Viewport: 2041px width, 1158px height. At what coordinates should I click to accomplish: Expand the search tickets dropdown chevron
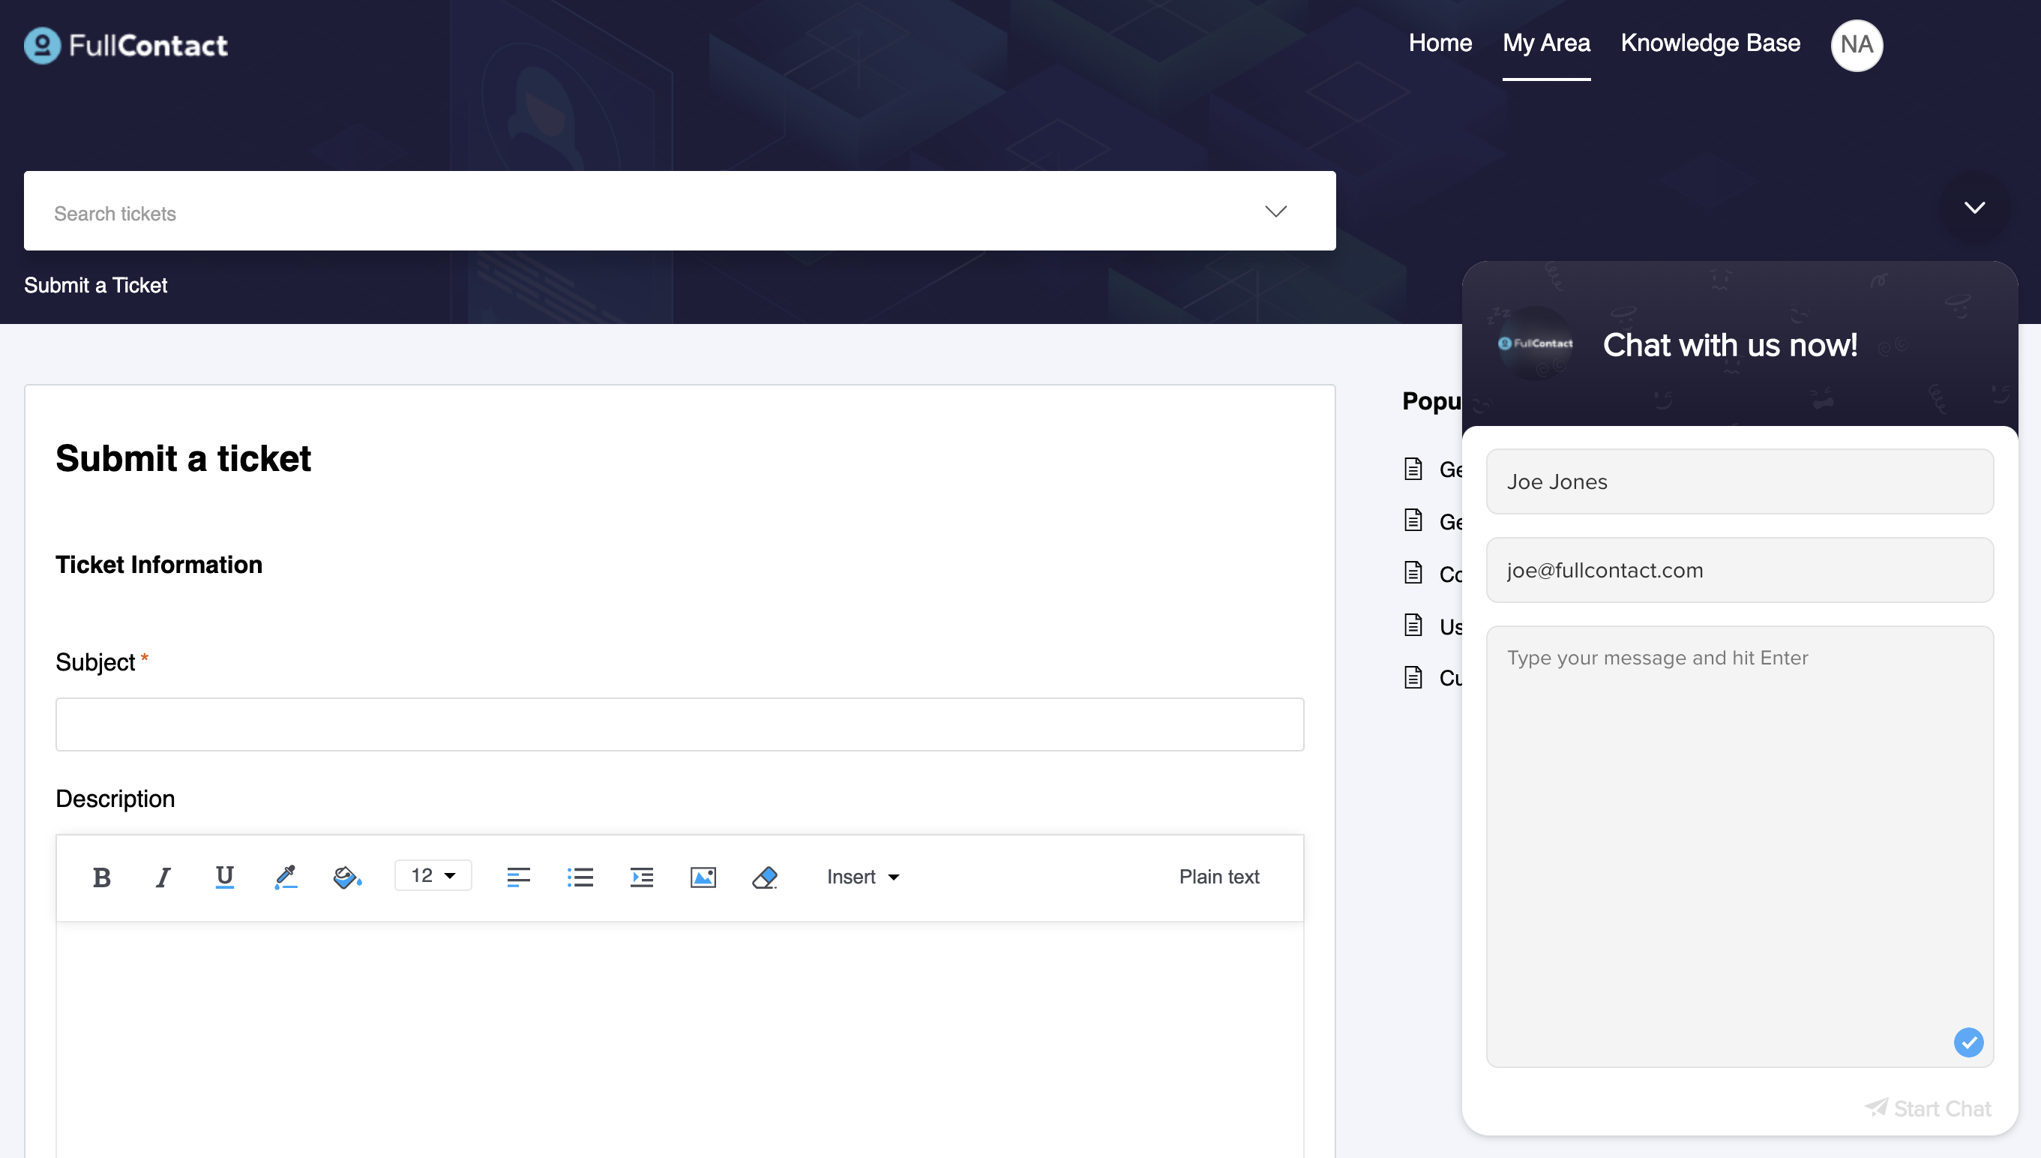[1275, 211]
